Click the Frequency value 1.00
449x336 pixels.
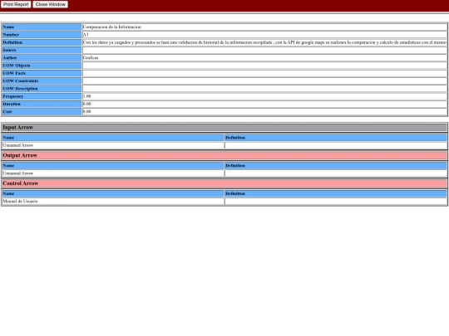(x=87, y=96)
